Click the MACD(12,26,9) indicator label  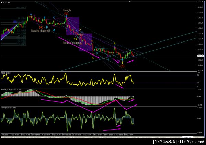point(11,90)
